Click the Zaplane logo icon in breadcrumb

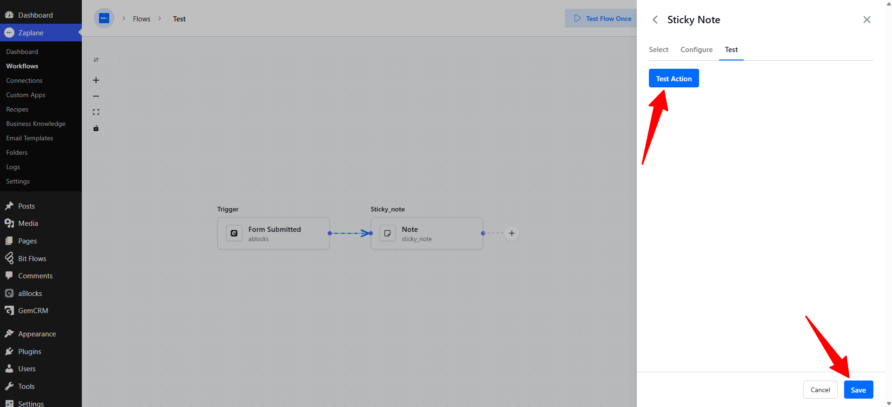click(x=104, y=19)
